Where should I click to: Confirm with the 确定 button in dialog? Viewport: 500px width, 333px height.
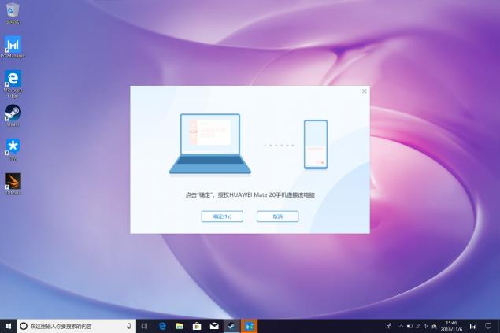click(x=222, y=216)
